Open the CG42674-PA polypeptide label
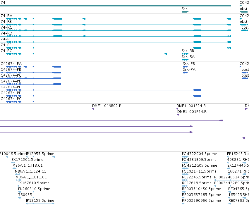249x205 pixels. click(x=11, y=64)
